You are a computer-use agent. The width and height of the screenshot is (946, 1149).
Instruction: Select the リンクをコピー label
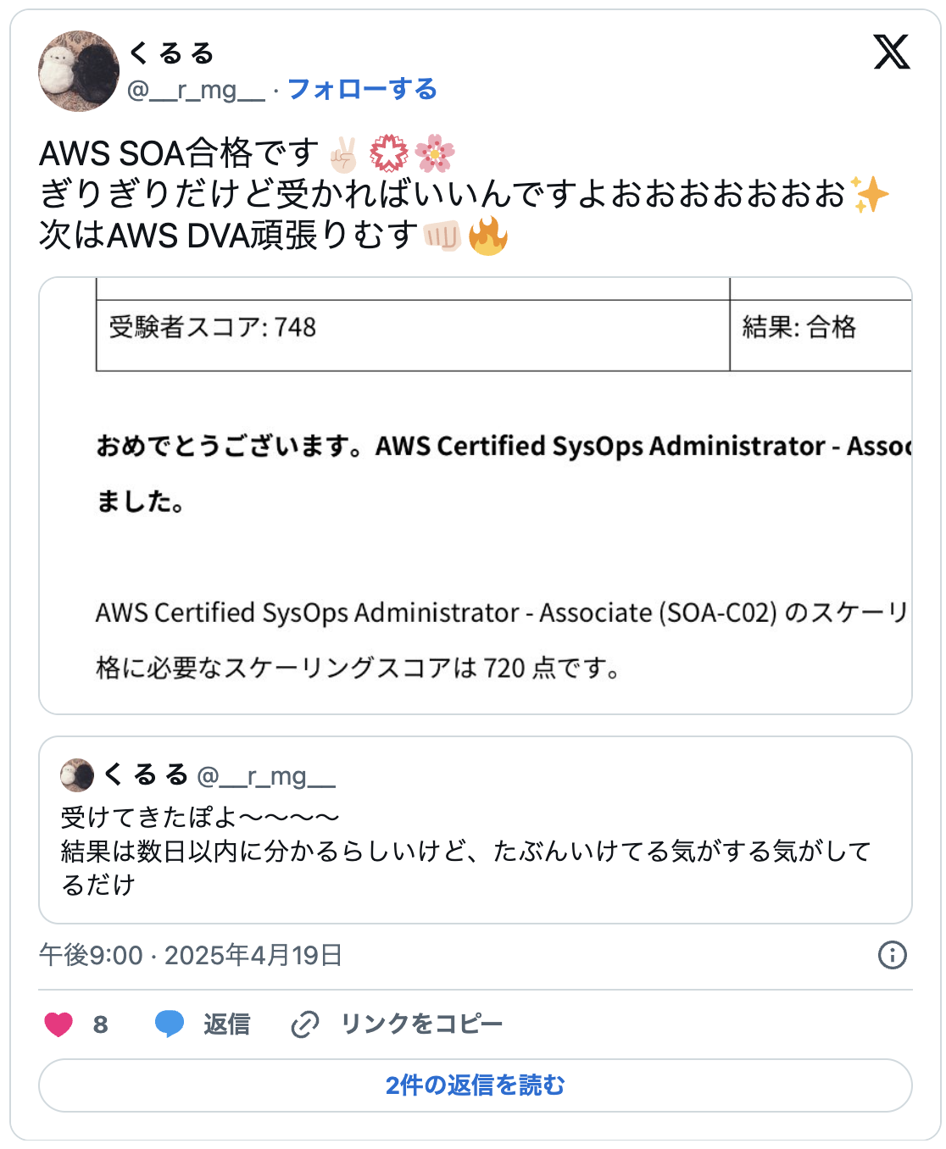[421, 1023]
